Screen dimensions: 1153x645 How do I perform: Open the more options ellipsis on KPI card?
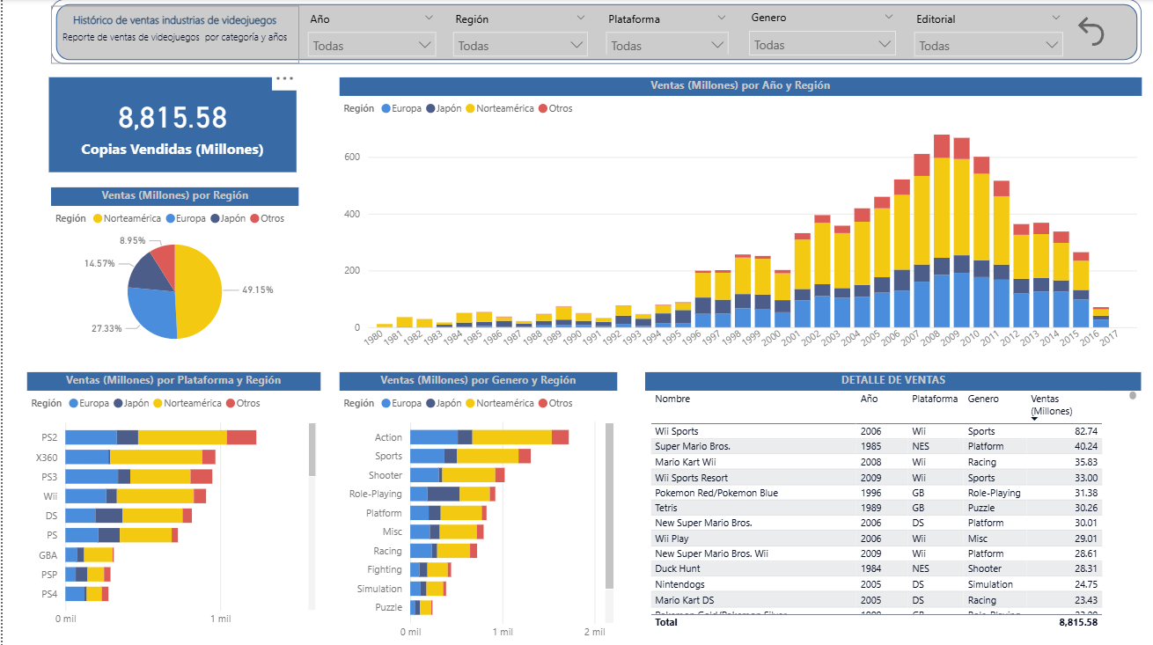(283, 79)
